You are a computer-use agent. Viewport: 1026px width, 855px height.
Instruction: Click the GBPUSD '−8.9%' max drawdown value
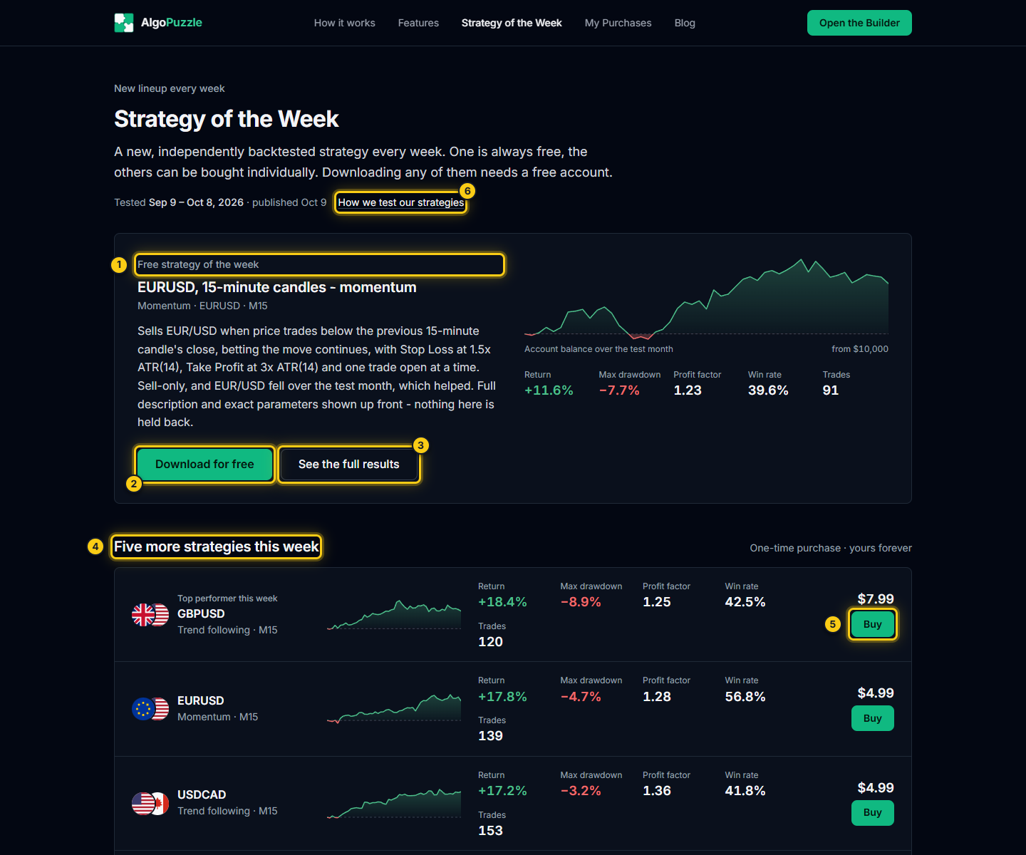coord(581,602)
